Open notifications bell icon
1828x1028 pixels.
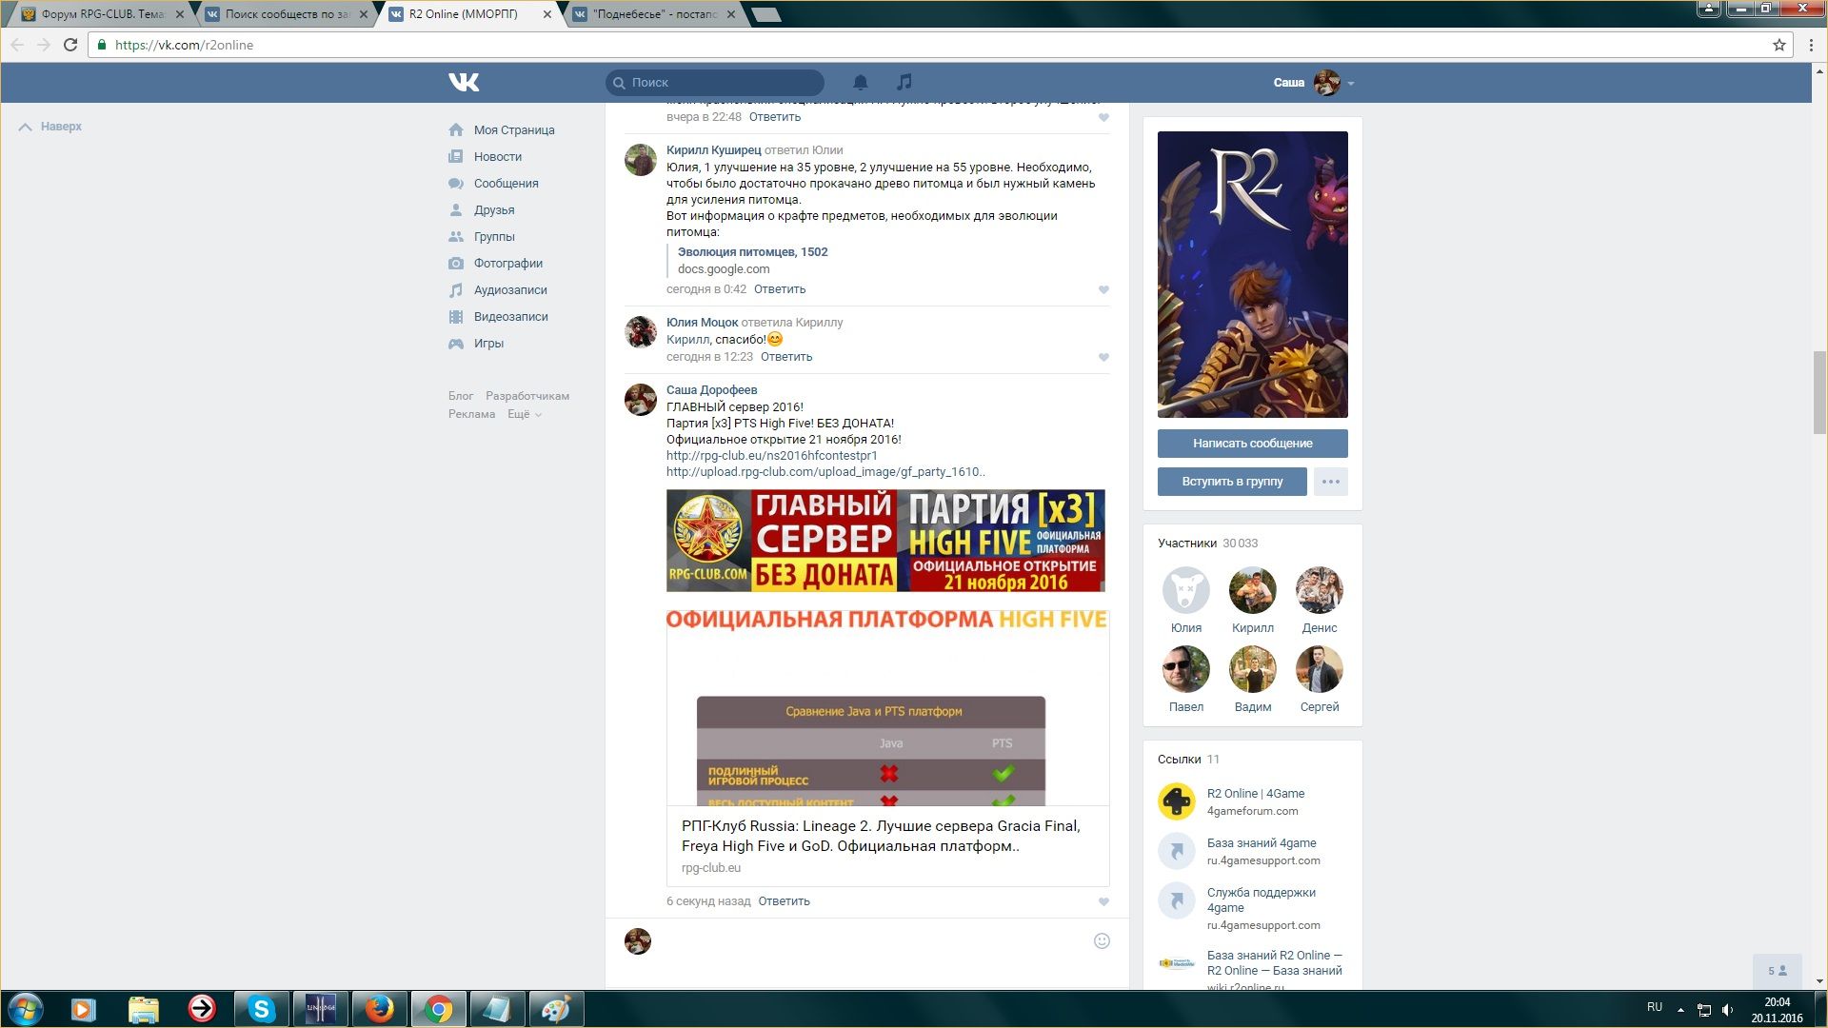(860, 83)
